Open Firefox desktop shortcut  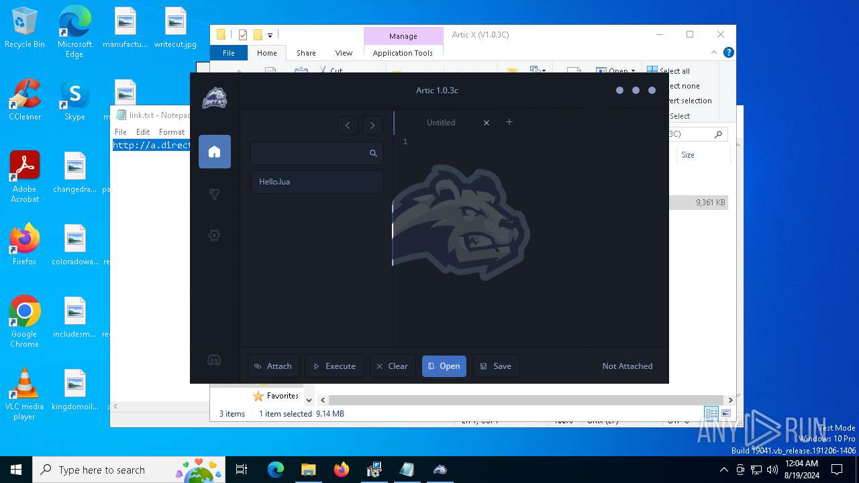tap(25, 245)
